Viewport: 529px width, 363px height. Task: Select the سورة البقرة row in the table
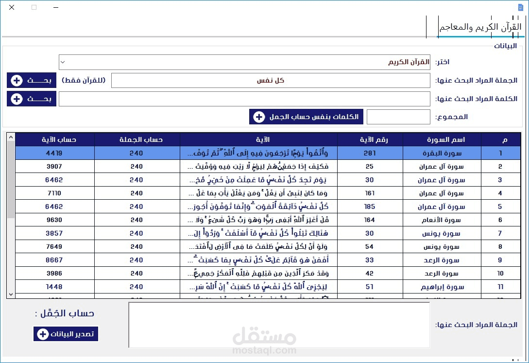[x=243, y=153]
